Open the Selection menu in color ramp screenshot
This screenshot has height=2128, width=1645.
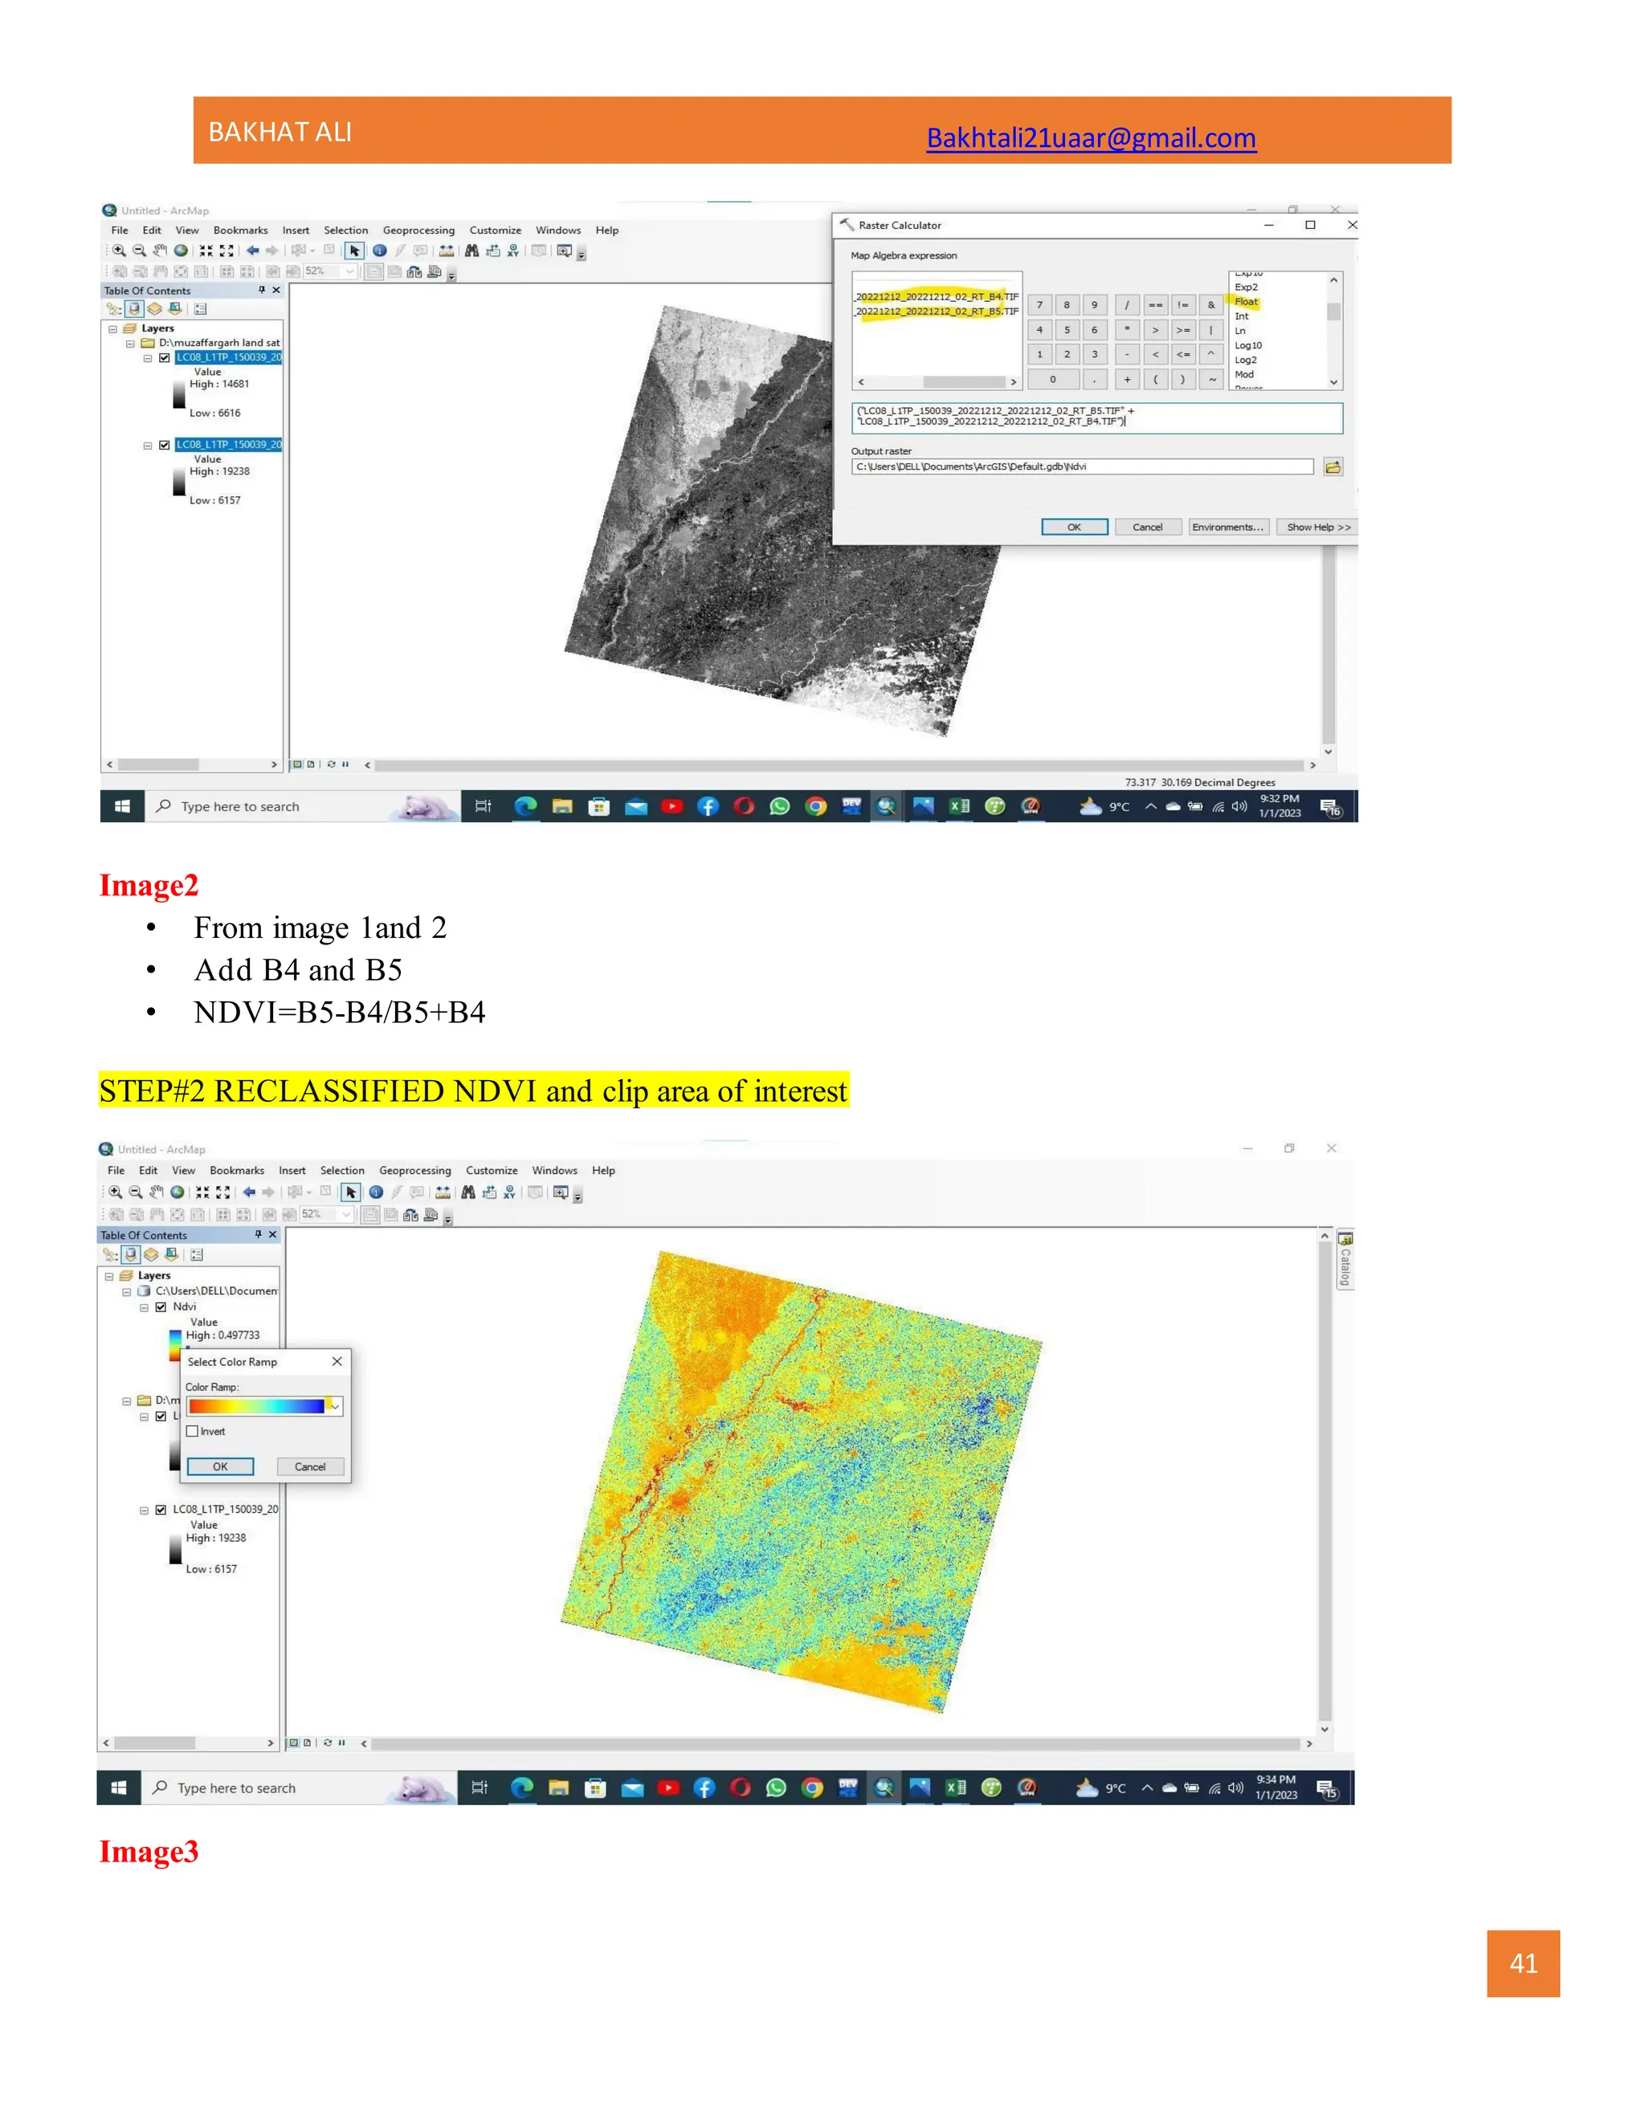(342, 1170)
